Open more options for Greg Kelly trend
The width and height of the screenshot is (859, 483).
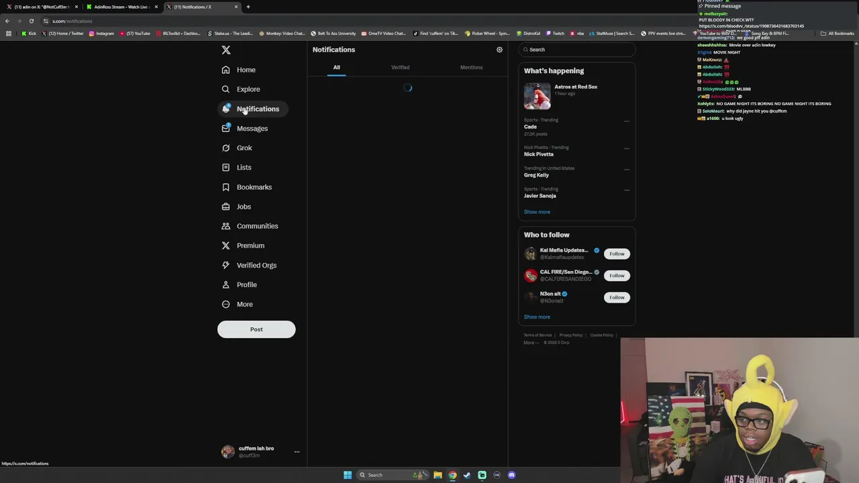pos(627,170)
